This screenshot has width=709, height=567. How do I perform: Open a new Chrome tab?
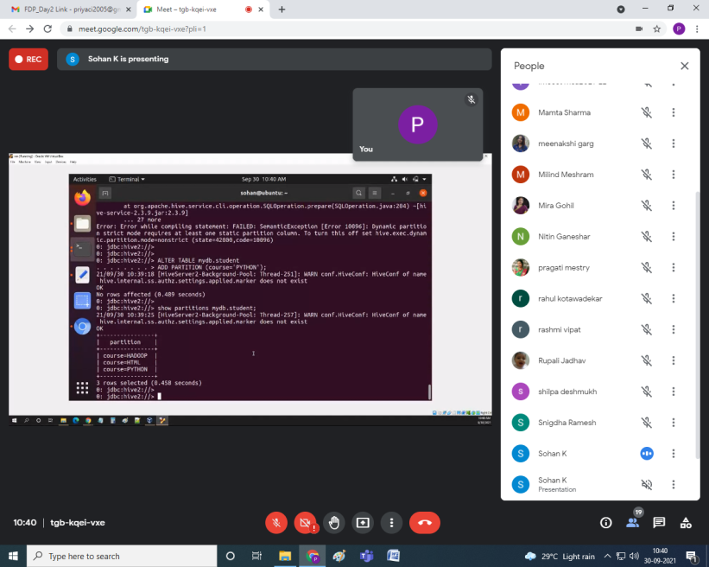coord(282,9)
